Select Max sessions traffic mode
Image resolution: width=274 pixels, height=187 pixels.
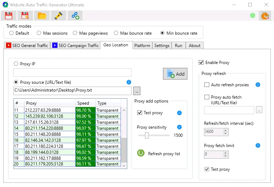(39, 33)
